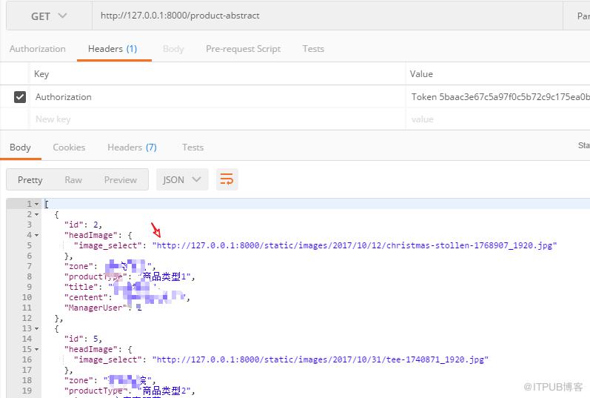Click the Key column header

tap(41, 74)
